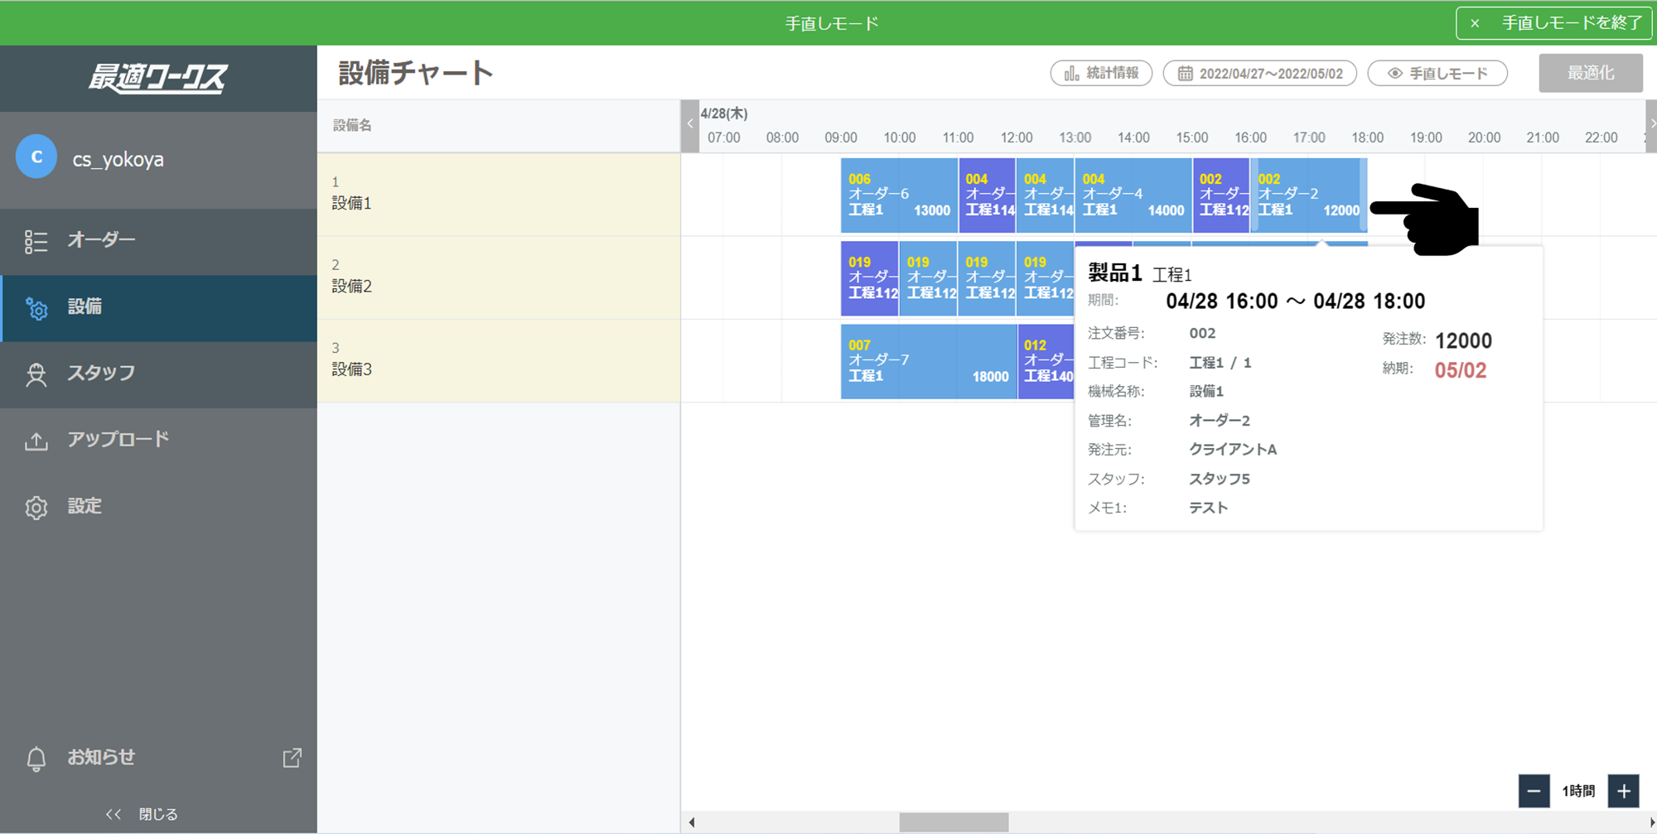Viewport: 1657px width, 834px height.
Task: Exit via 手直しモードを終了 button
Action: [1554, 23]
